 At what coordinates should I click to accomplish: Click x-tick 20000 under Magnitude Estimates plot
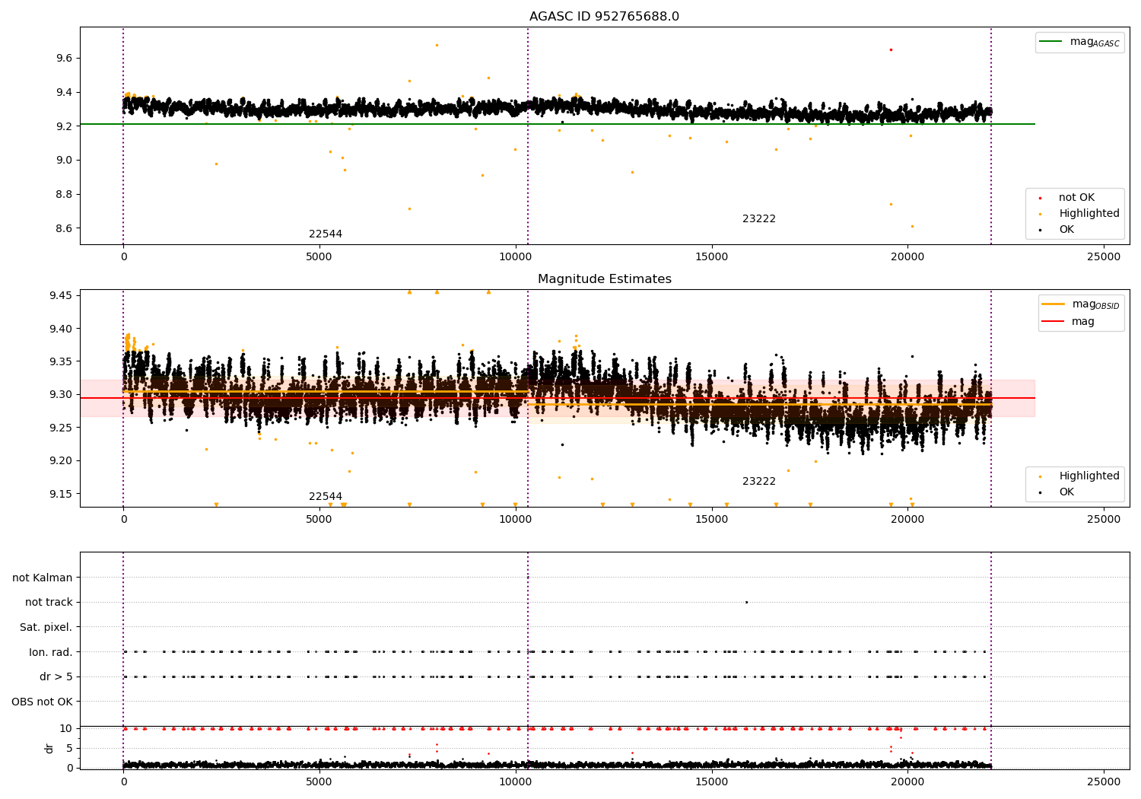click(907, 520)
